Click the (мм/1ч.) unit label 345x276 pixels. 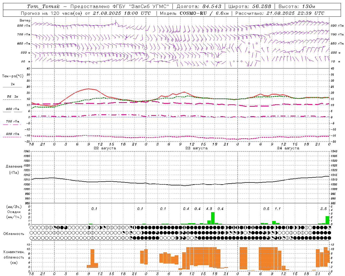(14, 217)
